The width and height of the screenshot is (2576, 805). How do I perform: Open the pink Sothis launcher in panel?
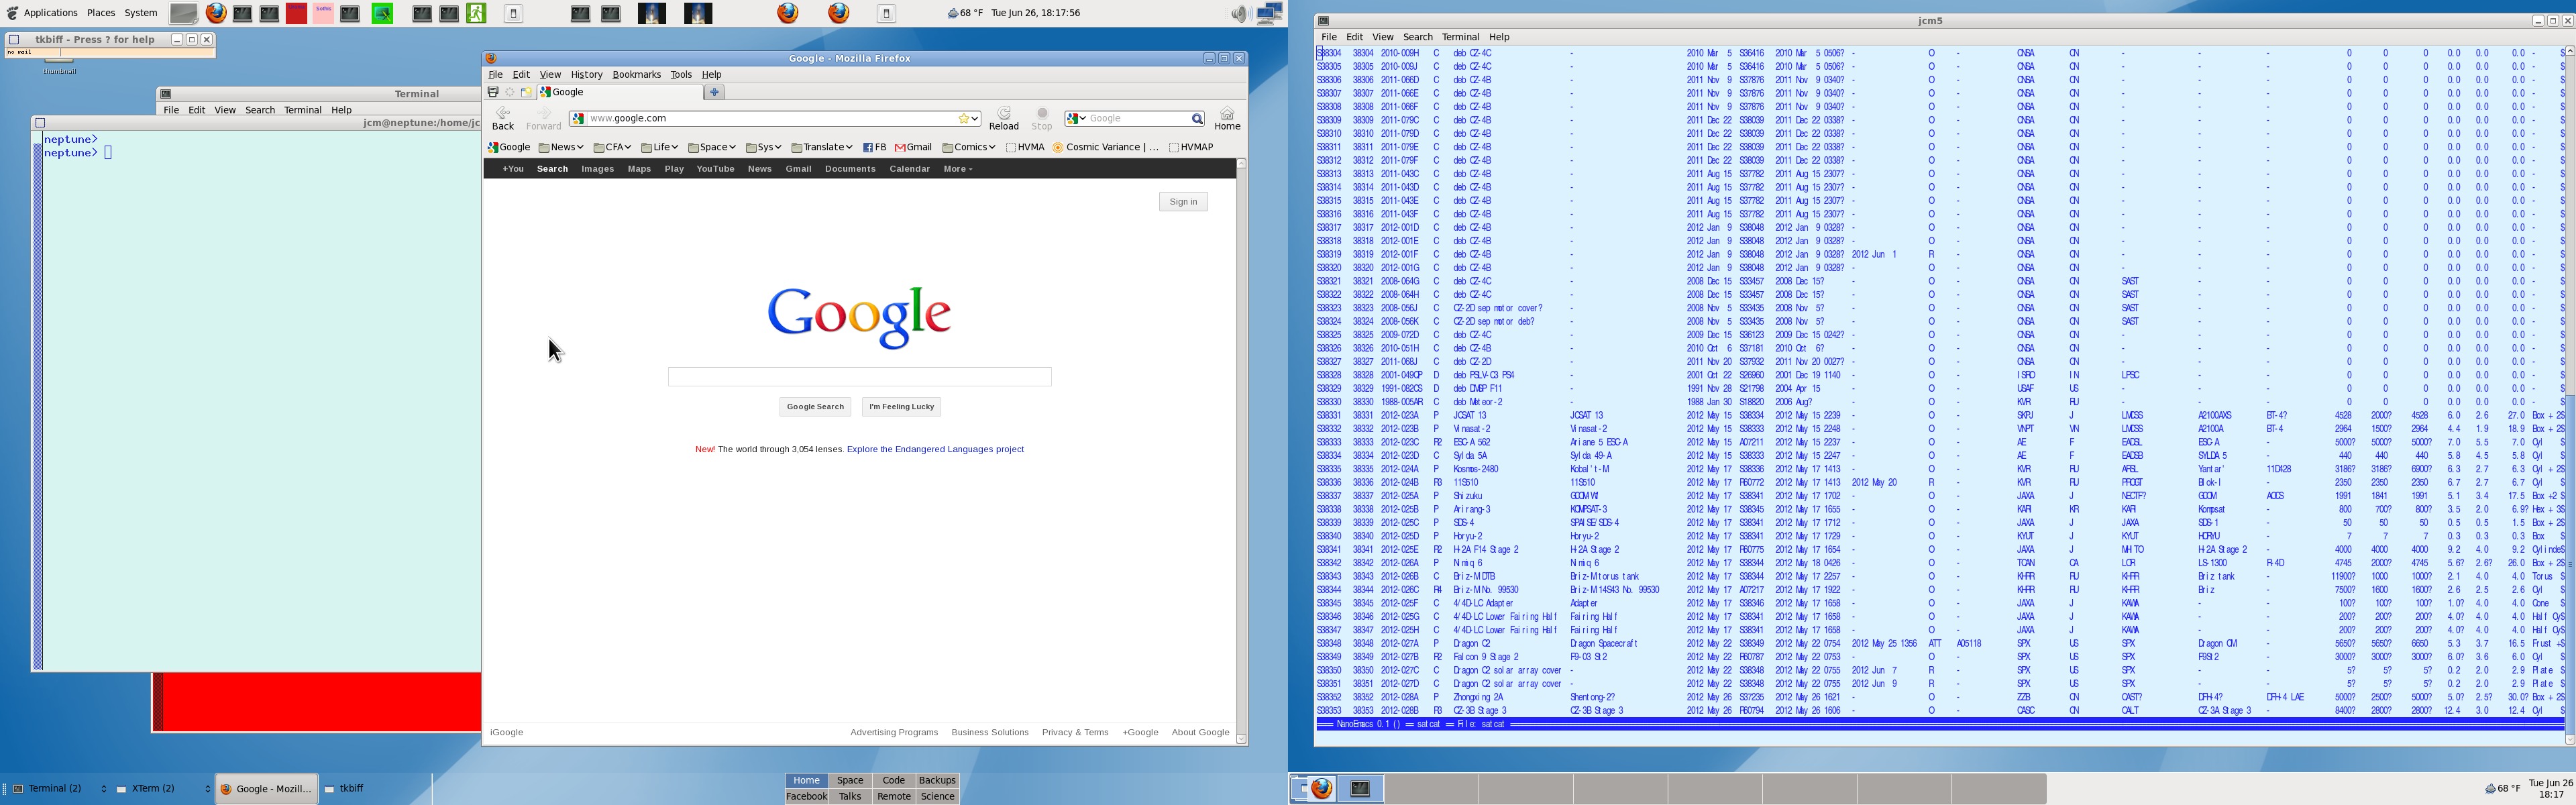[x=323, y=13]
